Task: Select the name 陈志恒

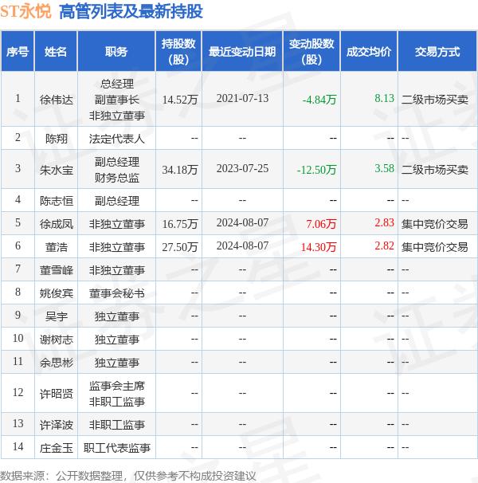Action: pos(57,201)
